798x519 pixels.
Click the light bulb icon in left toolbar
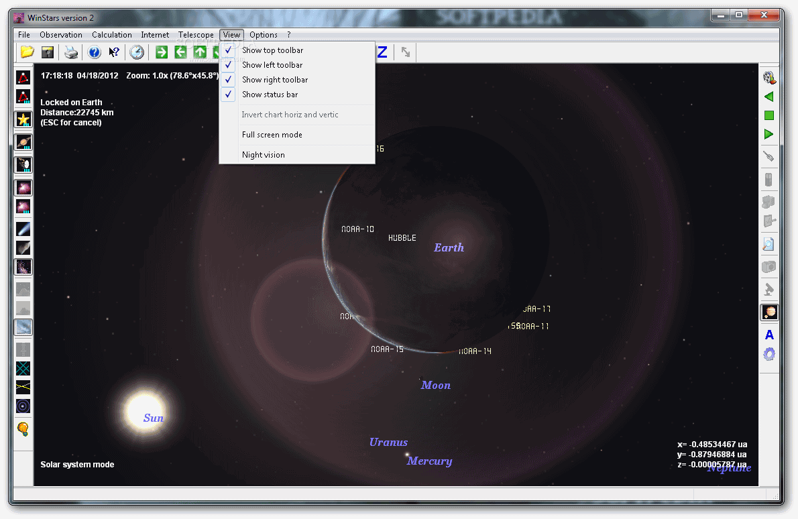coord(23,429)
